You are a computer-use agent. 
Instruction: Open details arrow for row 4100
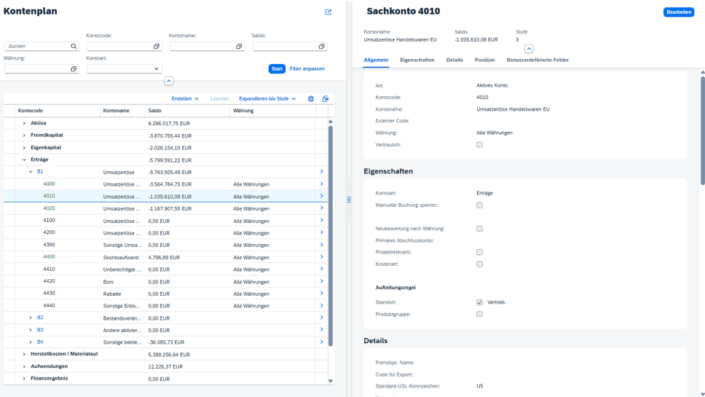tap(321, 220)
